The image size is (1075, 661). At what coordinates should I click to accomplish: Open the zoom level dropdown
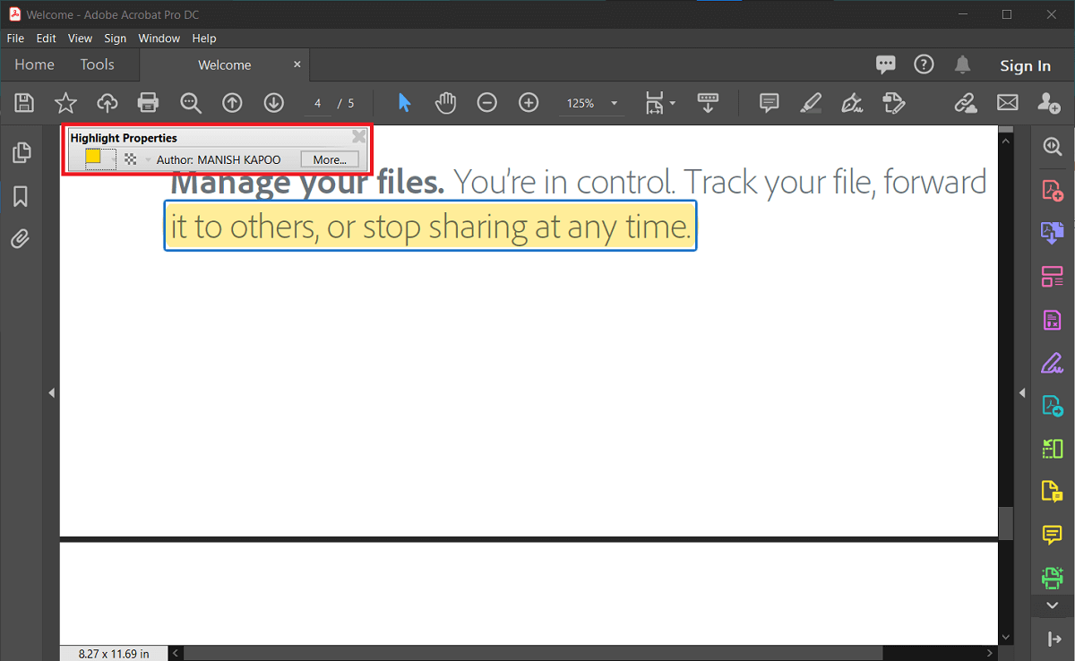[x=614, y=103]
